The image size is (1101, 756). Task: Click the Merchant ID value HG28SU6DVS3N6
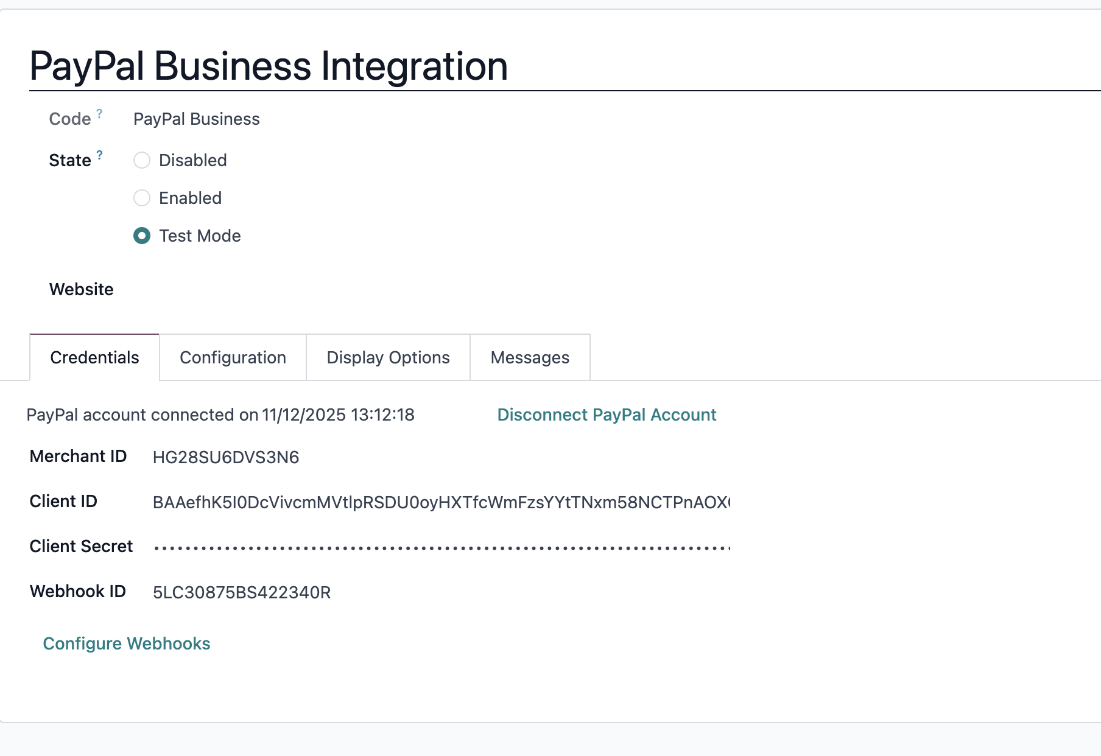tap(226, 457)
